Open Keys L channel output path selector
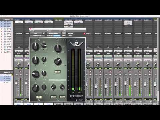Screen dimensions: 160x120 click(98, 51)
